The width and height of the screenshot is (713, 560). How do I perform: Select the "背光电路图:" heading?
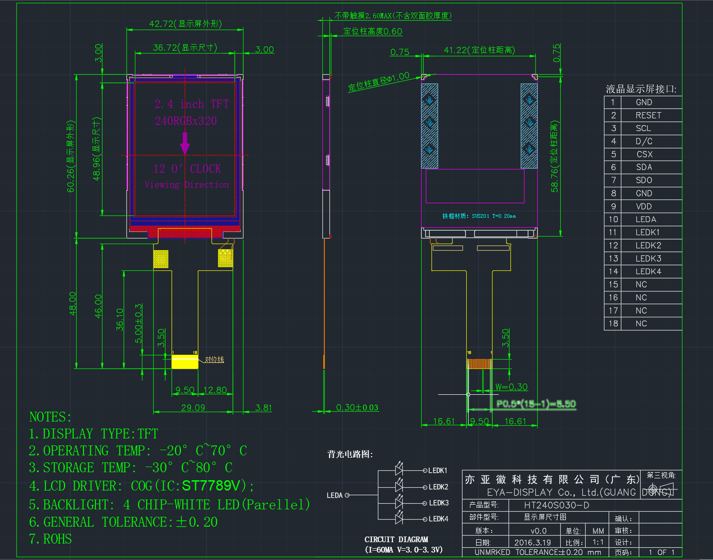(x=350, y=454)
